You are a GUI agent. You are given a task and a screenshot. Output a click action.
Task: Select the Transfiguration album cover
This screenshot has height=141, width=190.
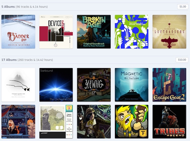coord(18,85)
